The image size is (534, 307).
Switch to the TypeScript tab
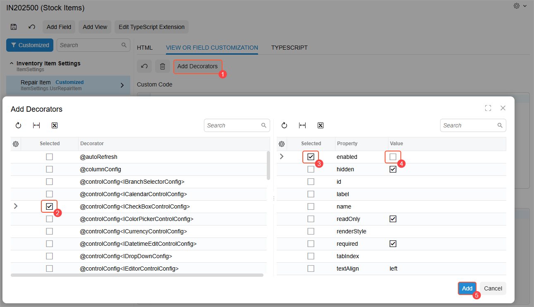(x=289, y=48)
